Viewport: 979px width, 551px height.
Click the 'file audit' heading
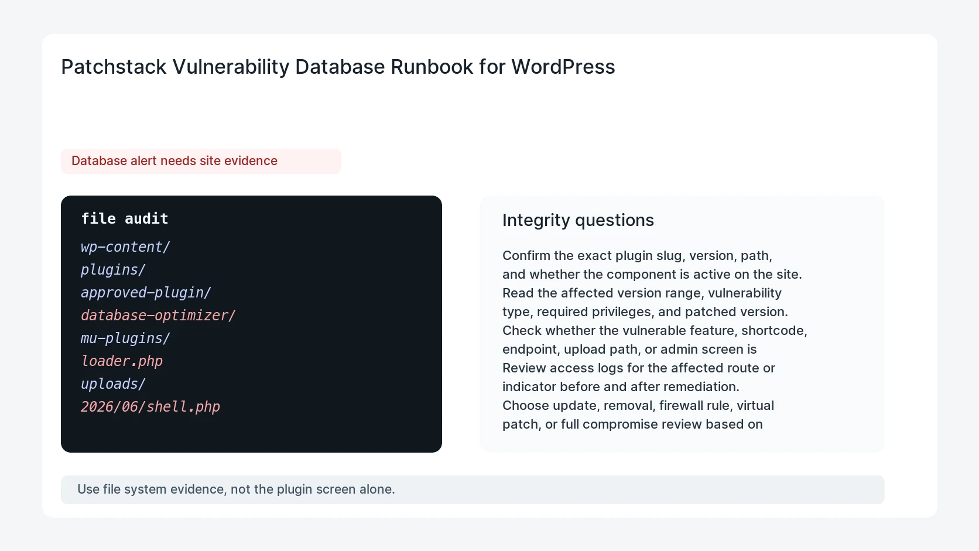[125, 218]
